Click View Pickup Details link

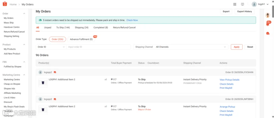tap(230, 80)
